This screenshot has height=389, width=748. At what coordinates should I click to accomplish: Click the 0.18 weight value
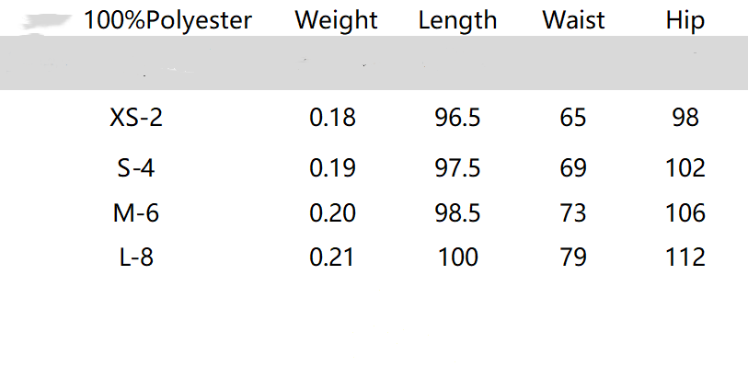point(332,118)
